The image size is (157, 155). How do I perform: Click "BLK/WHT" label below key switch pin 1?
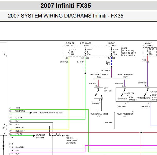click(x=96, y=103)
